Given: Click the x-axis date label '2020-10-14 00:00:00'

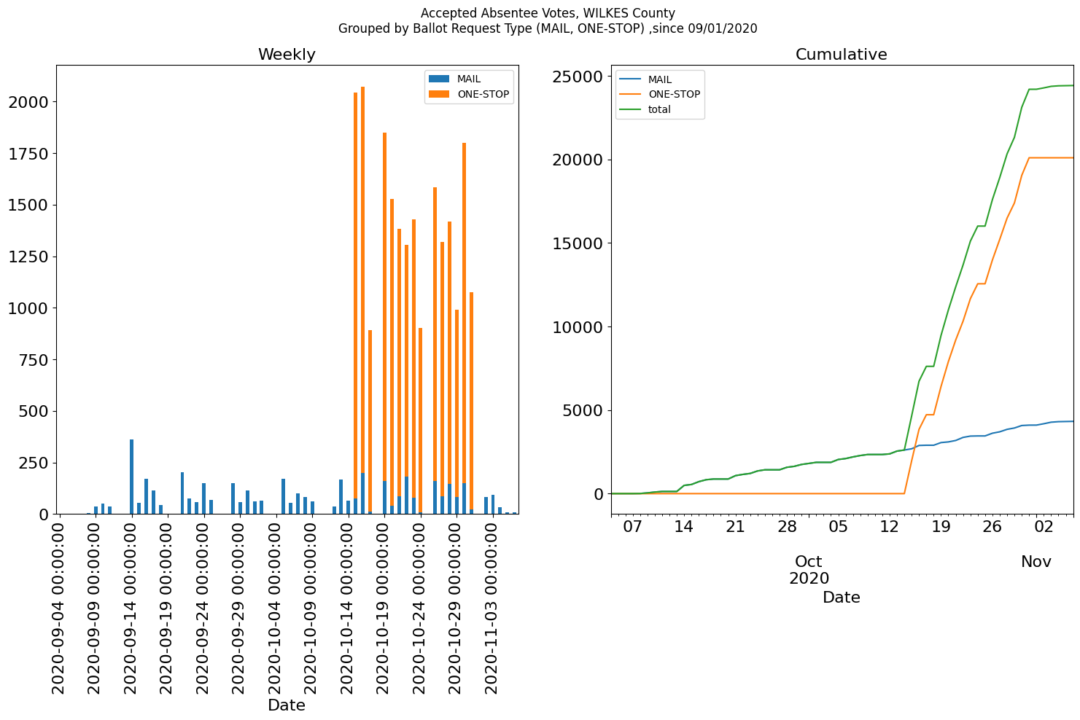Looking at the screenshot, I should click(x=348, y=609).
